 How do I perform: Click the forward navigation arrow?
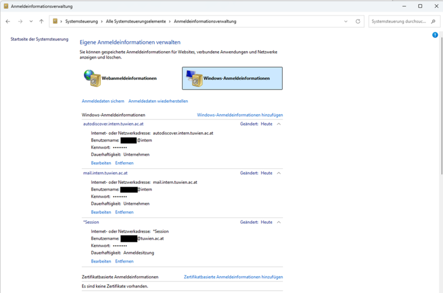[x=20, y=21]
